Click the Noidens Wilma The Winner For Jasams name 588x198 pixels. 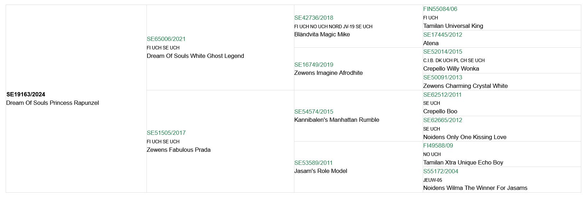475,188
